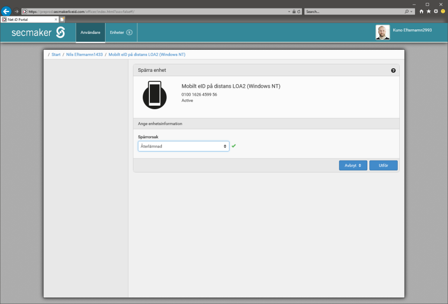Click the Enheter count badge
Screen dimensions: 448x304
point(129,32)
